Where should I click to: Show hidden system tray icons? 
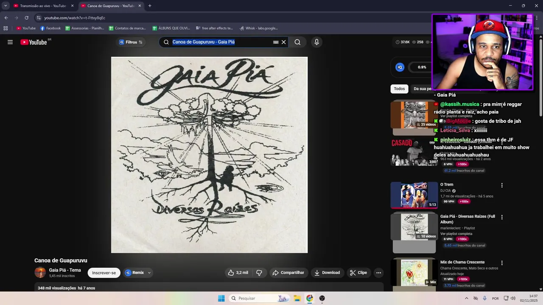pyautogui.click(x=467, y=298)
